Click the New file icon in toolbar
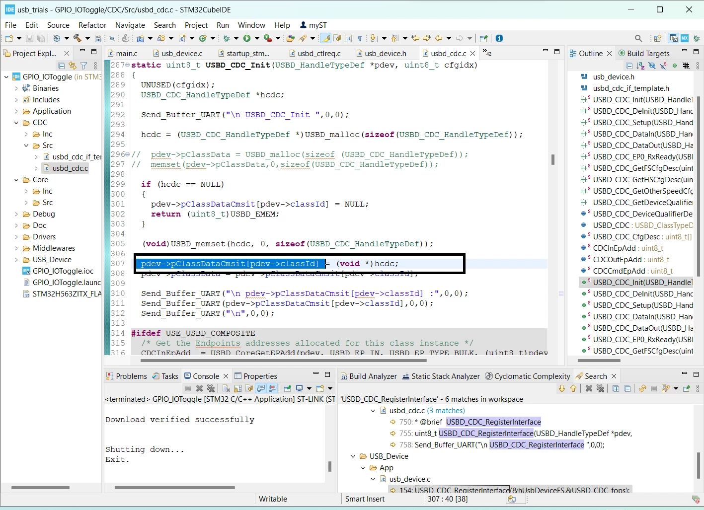The height and width of the screenshot is (510, 704). tap(8, 38)
